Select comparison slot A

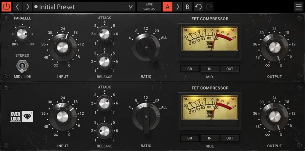[x=168, y=7]
